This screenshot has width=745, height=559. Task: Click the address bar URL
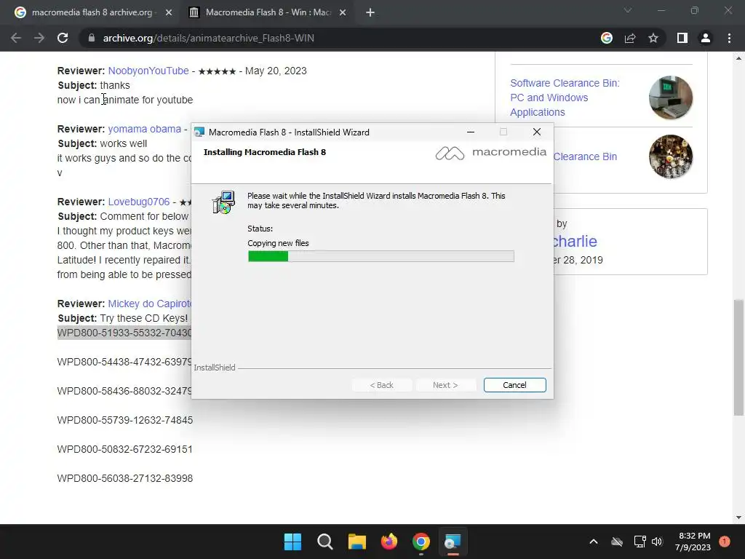tap(209, 38)
